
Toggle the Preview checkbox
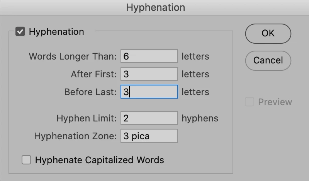250,102
